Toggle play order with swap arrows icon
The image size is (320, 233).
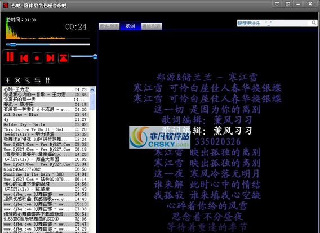click(x=37, y=80)
